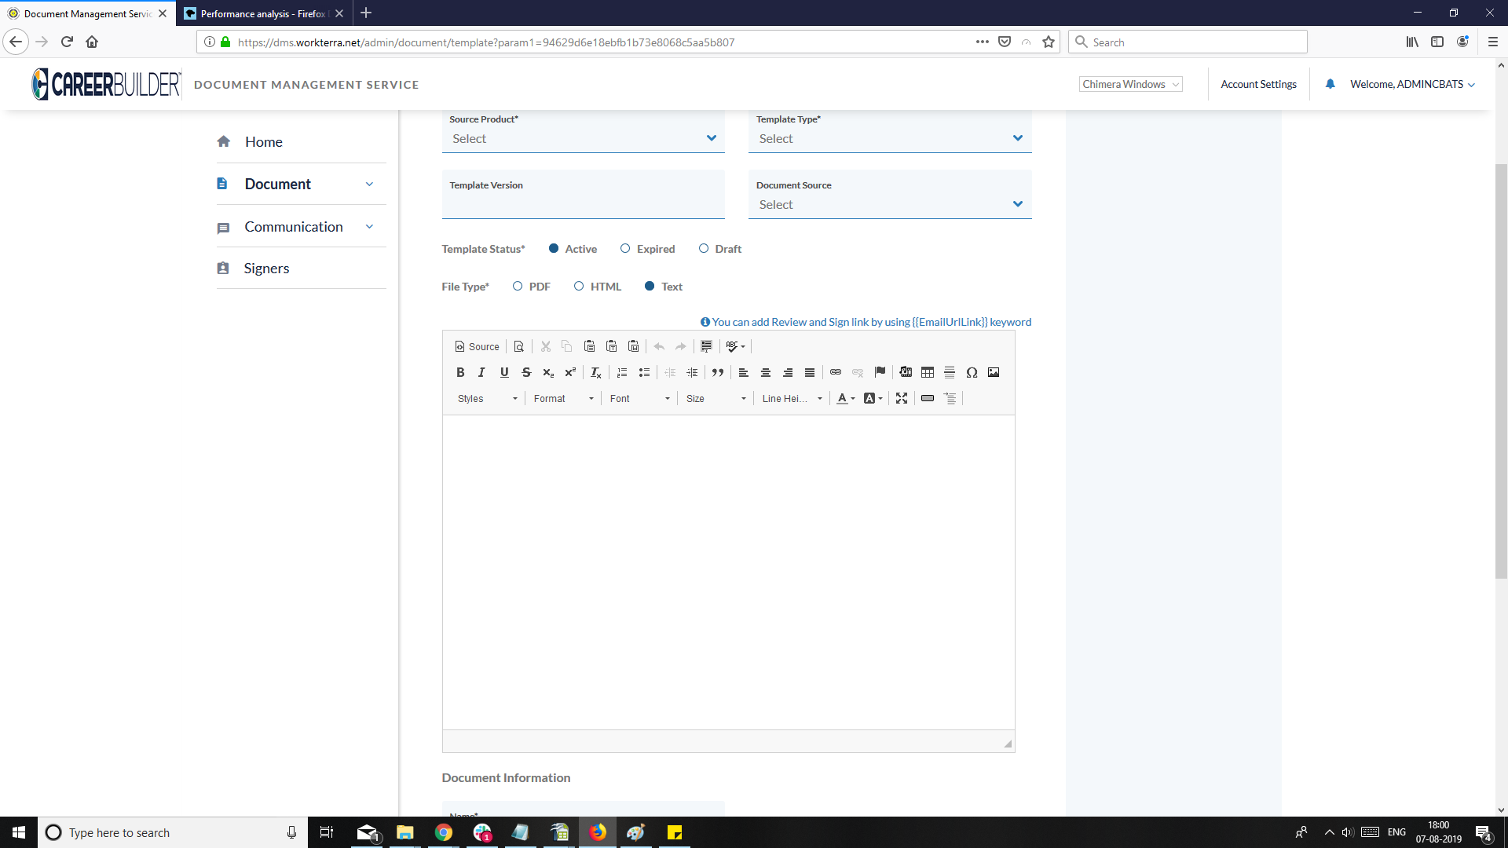
Task: Align text left
Action: click(x=744, y=373)
